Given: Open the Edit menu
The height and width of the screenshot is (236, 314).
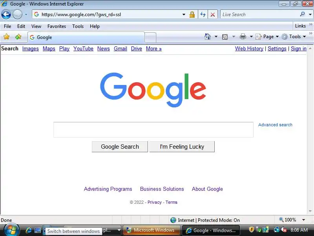Looking at the screenshot, I should click(x=21, y=26).
